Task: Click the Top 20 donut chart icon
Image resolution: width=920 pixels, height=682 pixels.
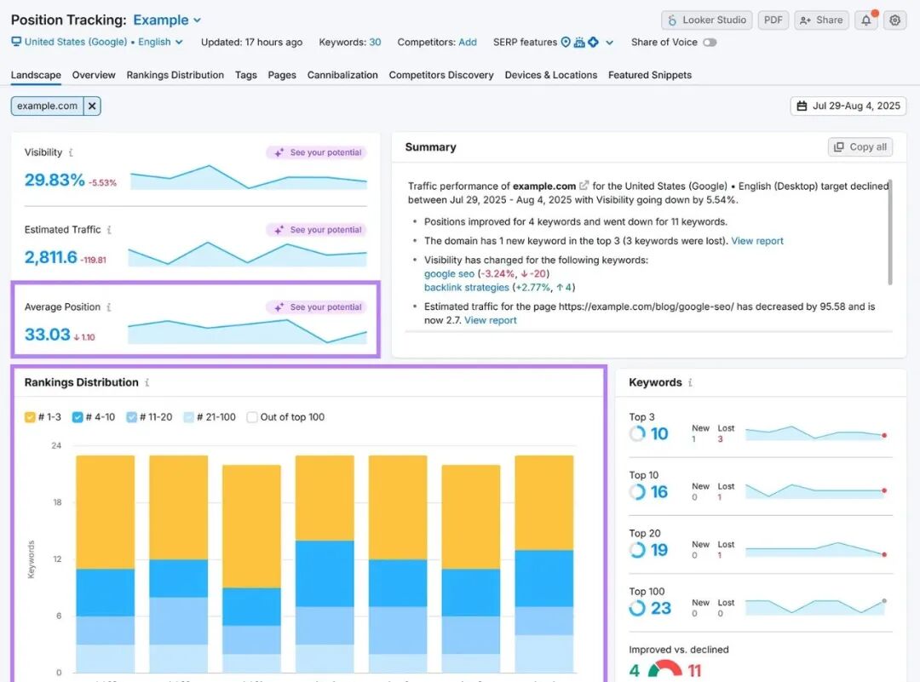Action: click(637, 550)
